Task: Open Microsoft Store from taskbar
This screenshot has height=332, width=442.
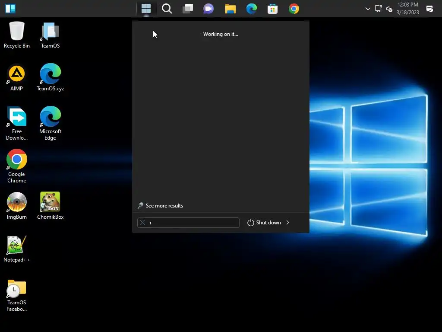Action: pyautogui.click(x=273, y=9)
